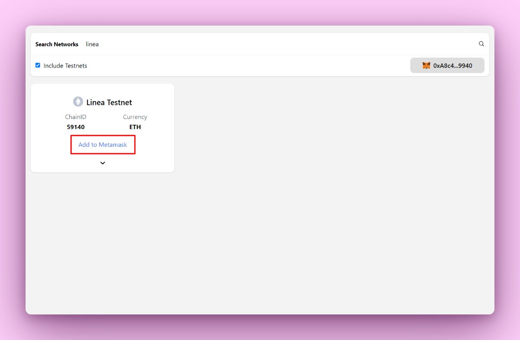Click the Search Networks label
The image size is (520, 340).
[x=57, y=44]
